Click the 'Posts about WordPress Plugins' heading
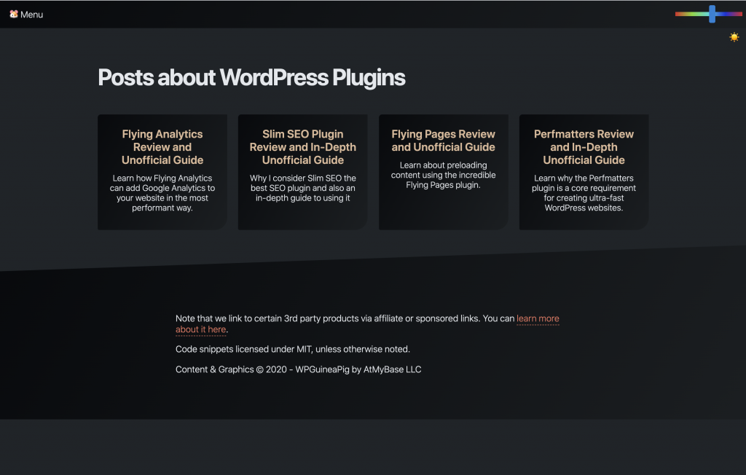This screenshot has width=746, height=475. point(251,77)
